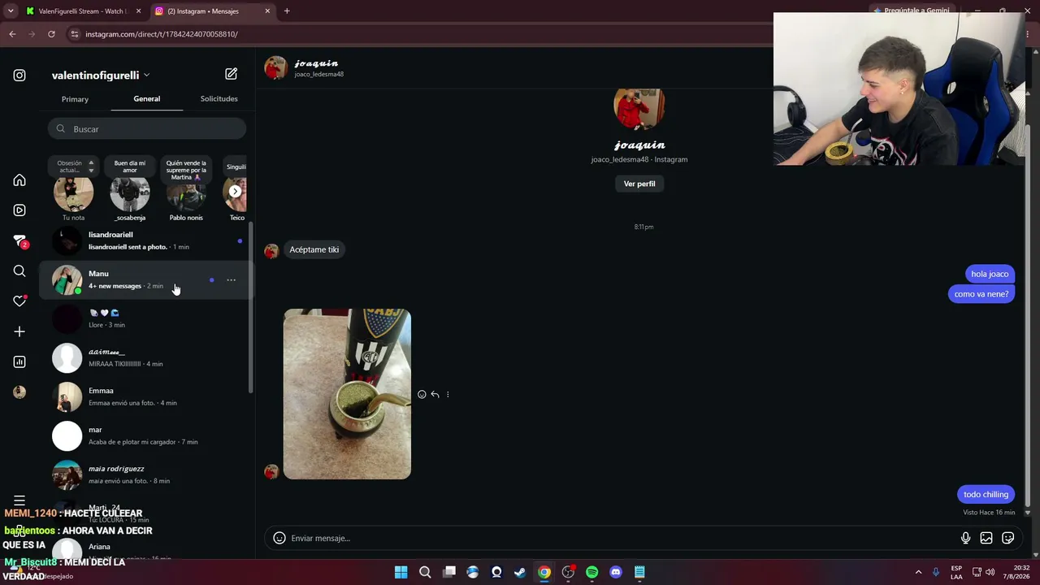Show hidden system tray icons
1040x585 pixels.
pyautogui.click(x=918, y=572)
